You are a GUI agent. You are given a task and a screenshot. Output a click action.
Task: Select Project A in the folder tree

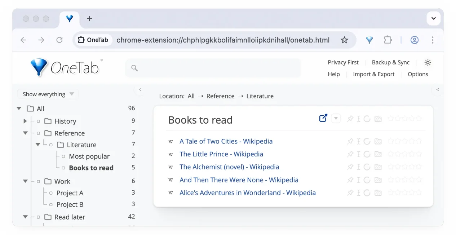[x=70, y=193]
